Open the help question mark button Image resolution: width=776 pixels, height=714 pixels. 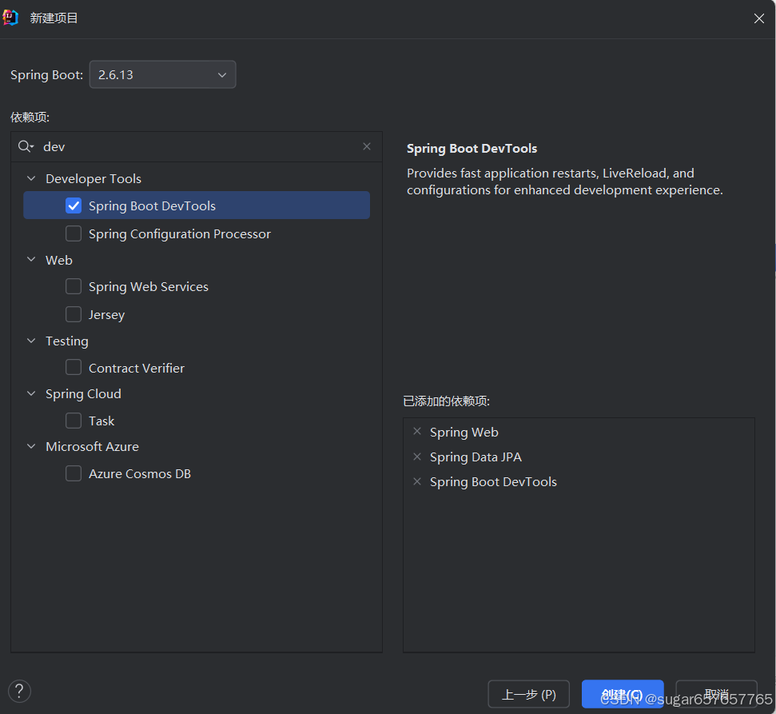[19, 692]
